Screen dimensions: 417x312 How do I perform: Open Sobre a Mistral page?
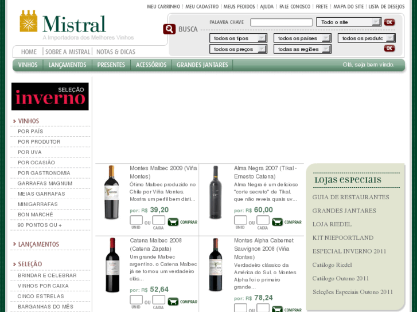tap(68, 52)
